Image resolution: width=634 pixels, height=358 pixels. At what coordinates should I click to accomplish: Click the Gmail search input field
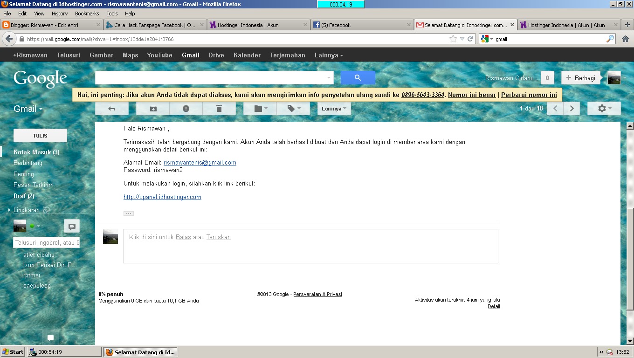click(x=210, y=78)
